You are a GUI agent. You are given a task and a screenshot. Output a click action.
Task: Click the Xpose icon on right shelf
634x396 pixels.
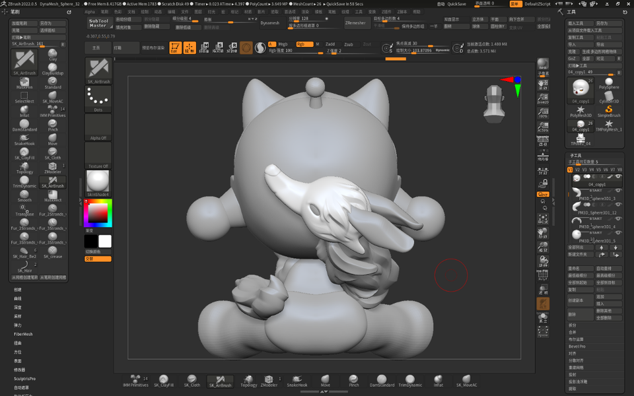click(x=543, y=331)
